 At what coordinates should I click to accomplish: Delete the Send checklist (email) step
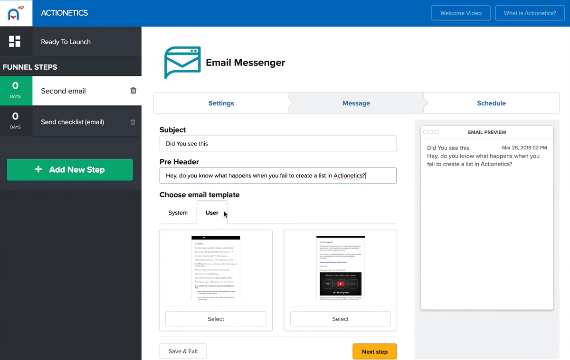tap(133, 122)
